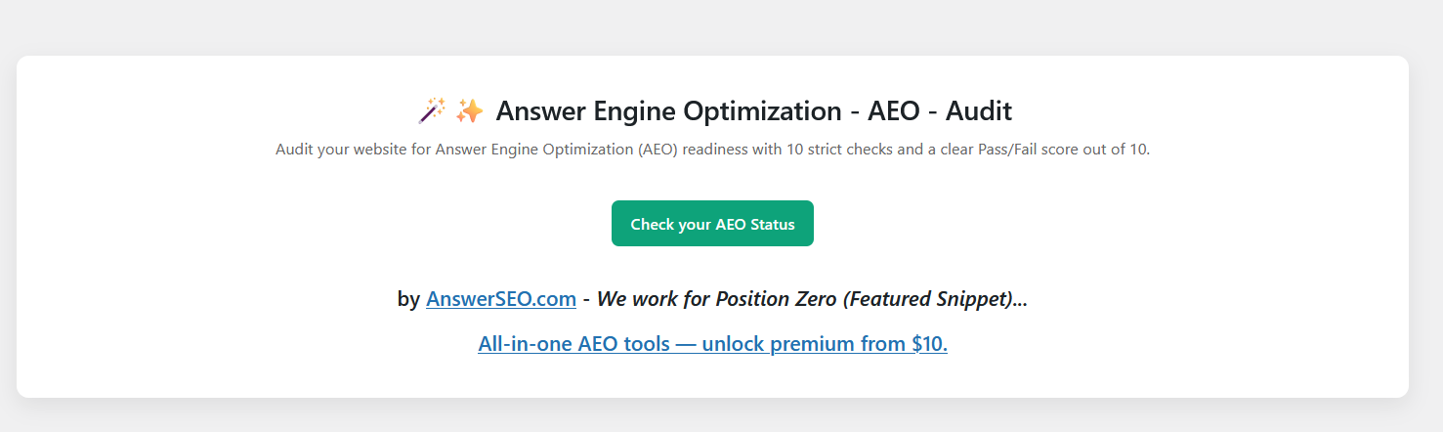
Task: Click the magic wand emoji icon
Action: coord(432,110)
